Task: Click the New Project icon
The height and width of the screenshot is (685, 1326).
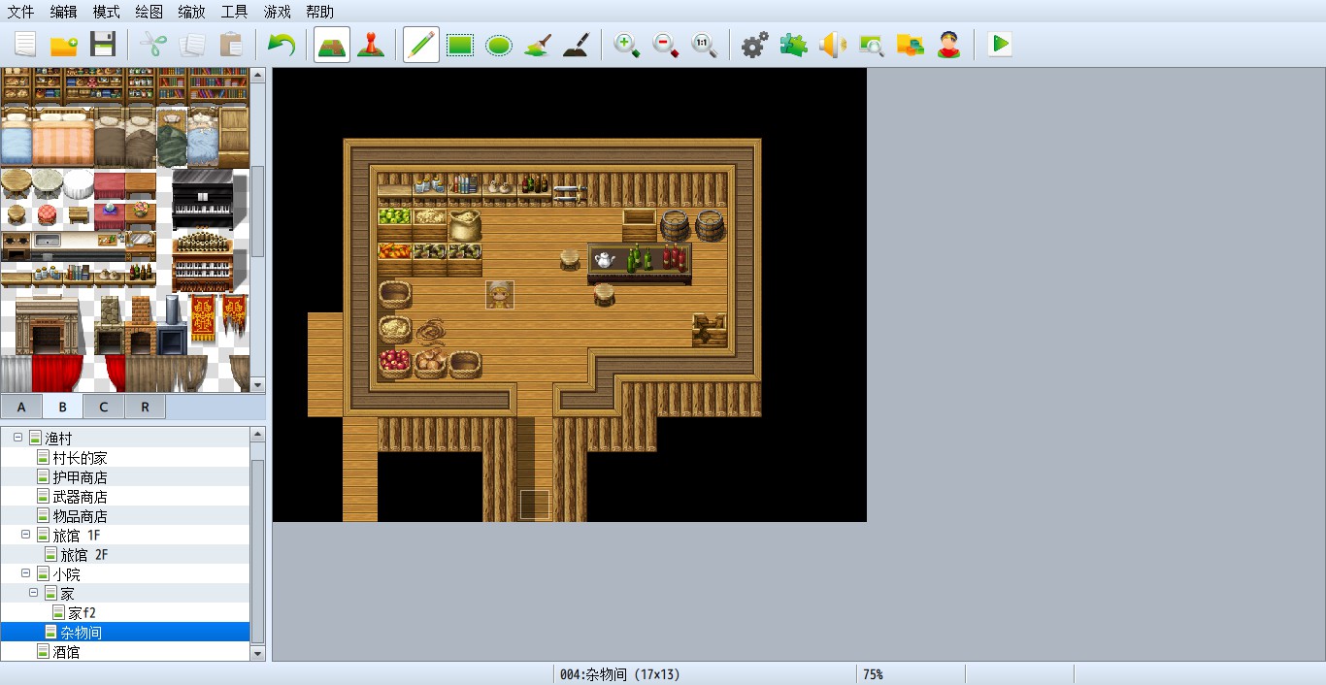Action: pos(25,45)
